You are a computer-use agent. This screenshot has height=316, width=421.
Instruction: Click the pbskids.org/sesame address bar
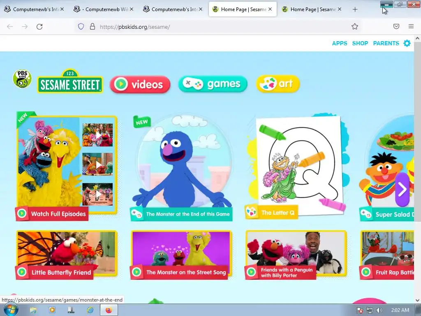(217, 27)
